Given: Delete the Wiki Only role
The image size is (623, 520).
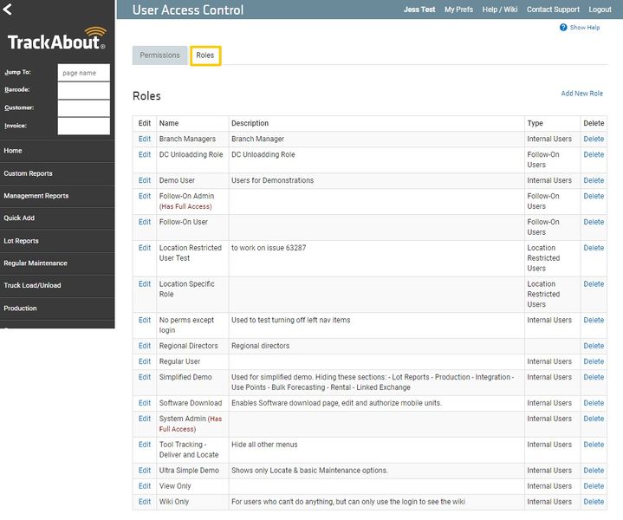Looking at the screenshot, I should click(594, 502).
